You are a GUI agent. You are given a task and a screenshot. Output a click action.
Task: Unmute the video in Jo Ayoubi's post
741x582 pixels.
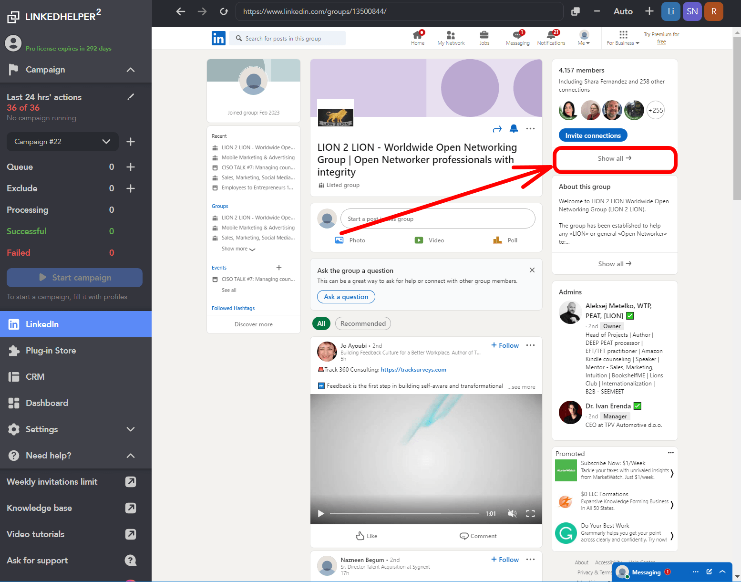point(512,513)
